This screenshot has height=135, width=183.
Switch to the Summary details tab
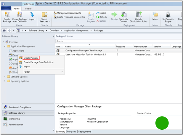(x=60, y=132)
